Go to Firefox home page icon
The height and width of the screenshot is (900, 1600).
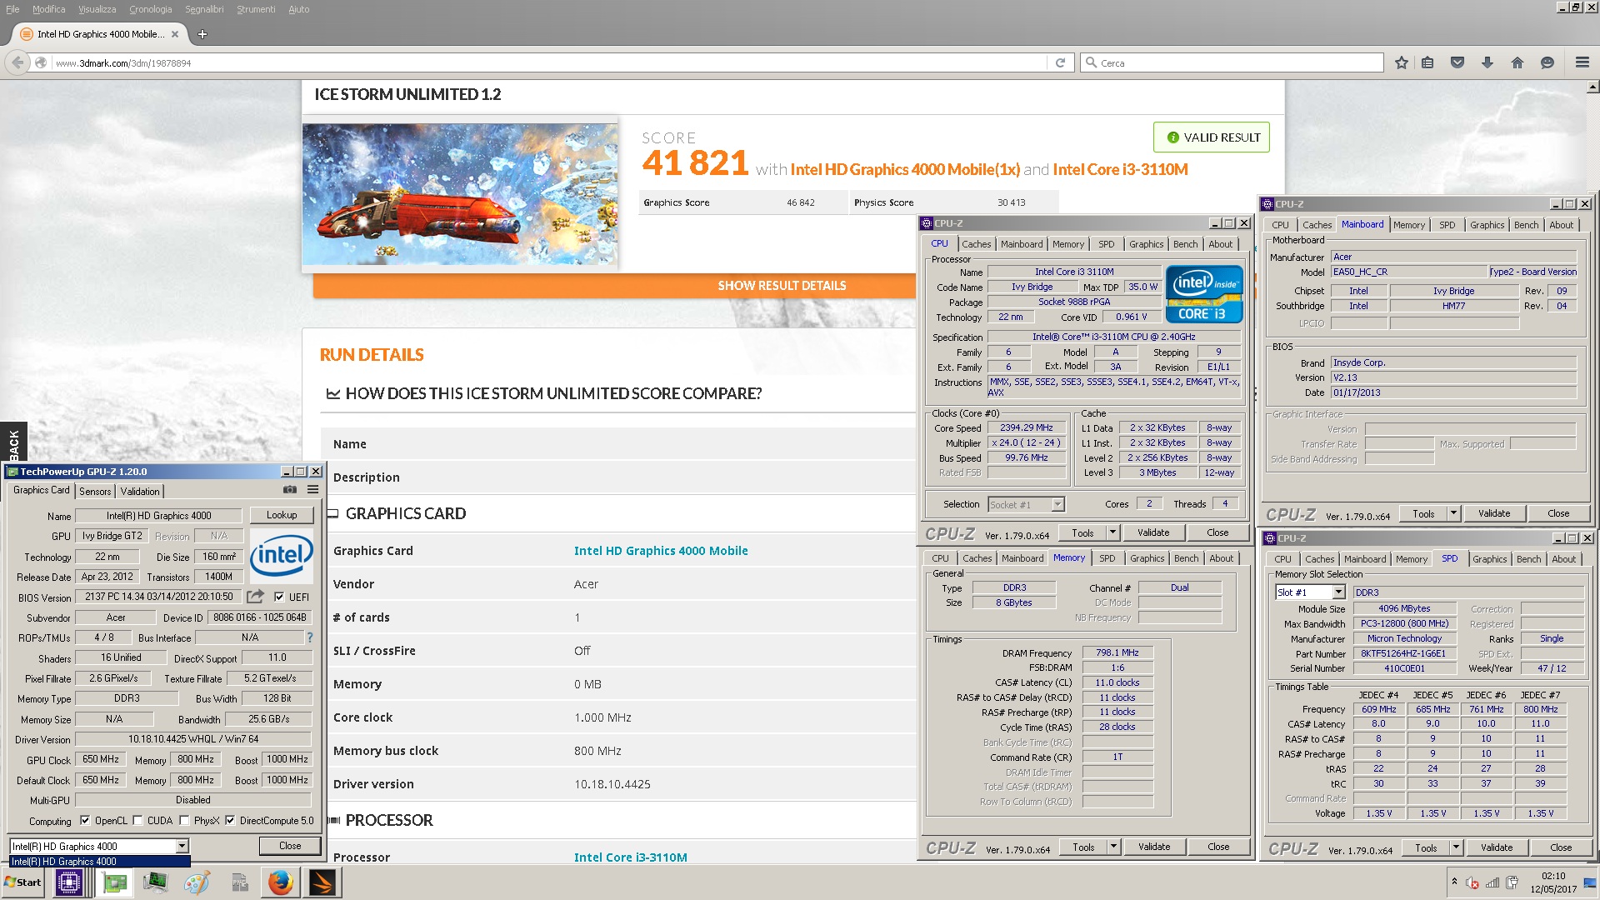1517,62
